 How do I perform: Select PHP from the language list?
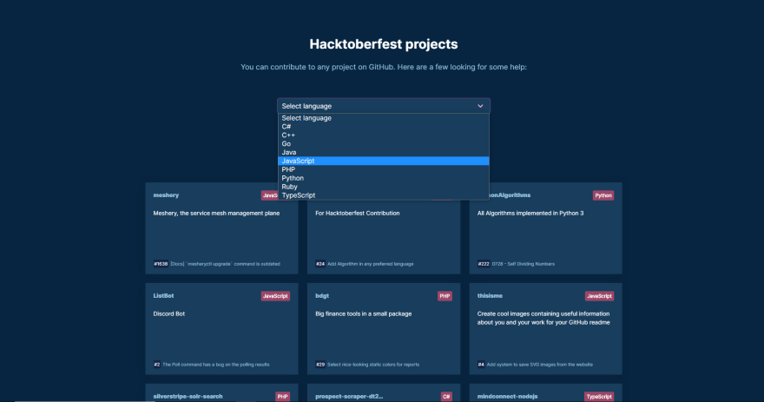[384, 169]
